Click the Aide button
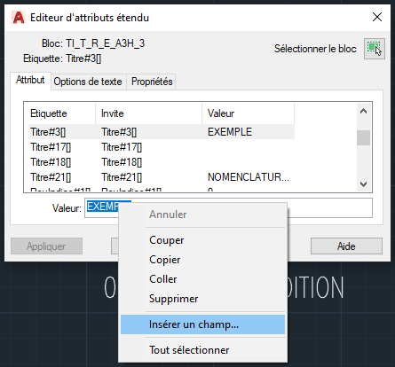395x367 pixels. 346,246
